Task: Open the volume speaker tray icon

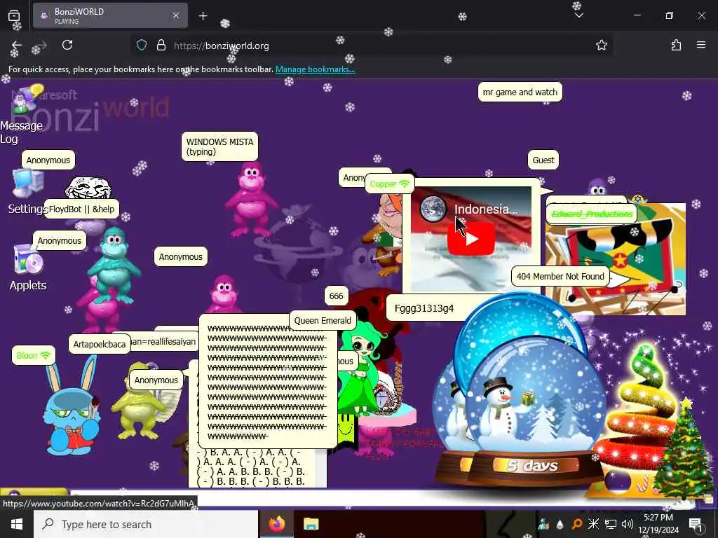Action: tap(627, 524)
